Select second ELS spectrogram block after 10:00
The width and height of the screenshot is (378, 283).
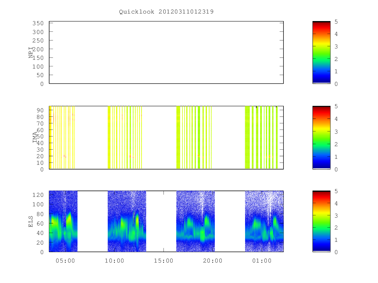click(x=127, y=221)
